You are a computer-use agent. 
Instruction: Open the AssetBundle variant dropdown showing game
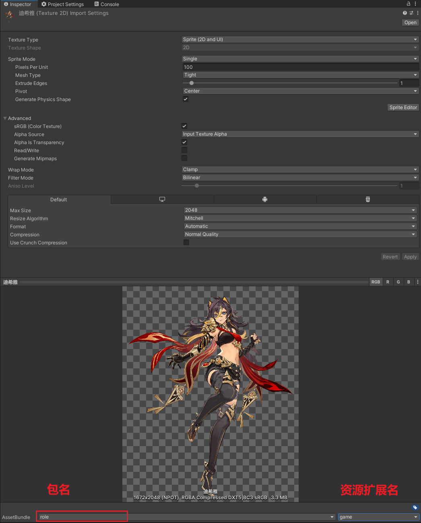coord(378,517)
